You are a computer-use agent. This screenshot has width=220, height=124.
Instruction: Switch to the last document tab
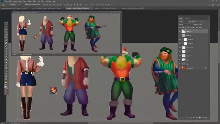134,8
